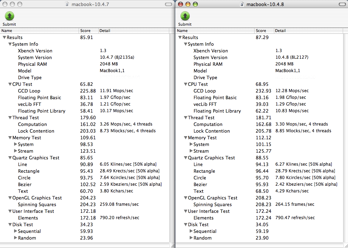This screenshot has height=248, width=348.
Task: Click '790.47 refresh/sec' detail value
Action: 295,218
